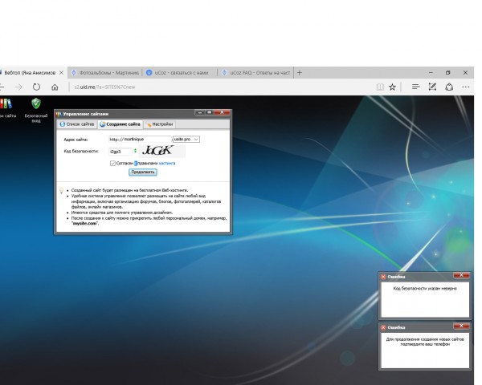Go to the browser Home page icon

coord(55,87)
